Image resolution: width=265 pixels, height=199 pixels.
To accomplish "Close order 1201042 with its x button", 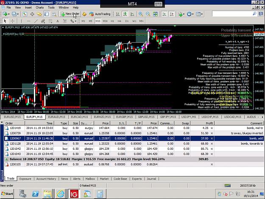I will (212, 149).
